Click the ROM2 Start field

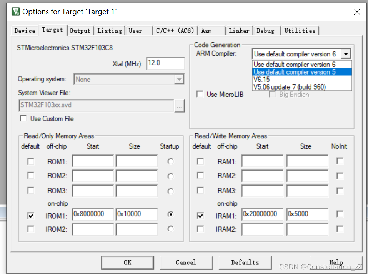(93, 176)
